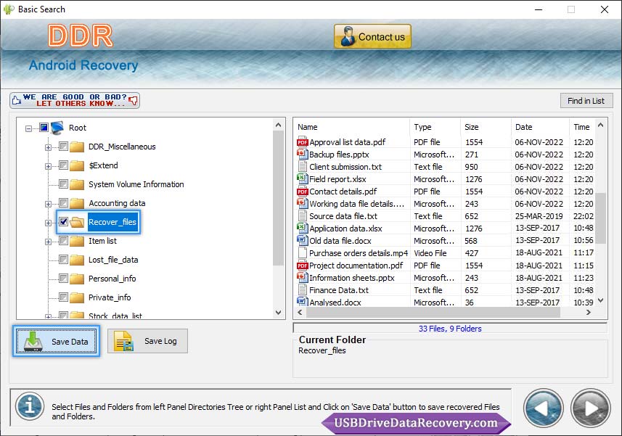622x436 pixels.
Task: Click the Root computer icon
Action: pyautogui.click(x=57, y=128)
